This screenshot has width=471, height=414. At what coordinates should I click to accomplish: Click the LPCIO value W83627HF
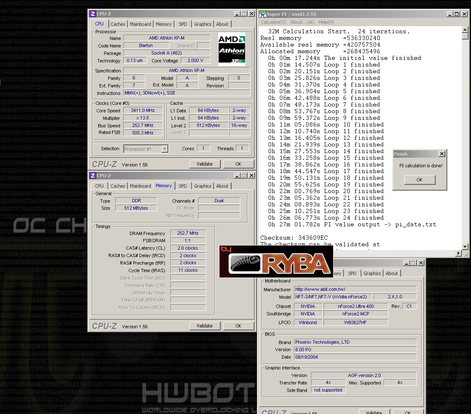coord(356,322)
